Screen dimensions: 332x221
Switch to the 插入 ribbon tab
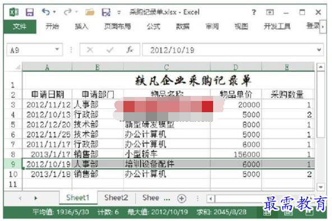coord(81,26)
